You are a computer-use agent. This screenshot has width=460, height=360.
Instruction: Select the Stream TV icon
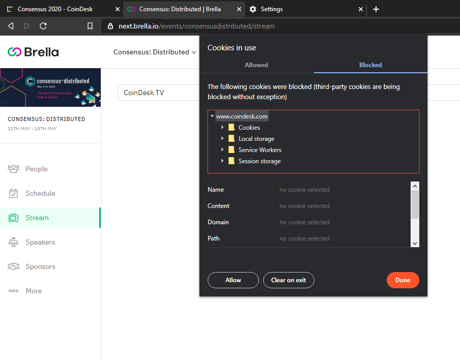pyautogui.click(x=14, y=218)
